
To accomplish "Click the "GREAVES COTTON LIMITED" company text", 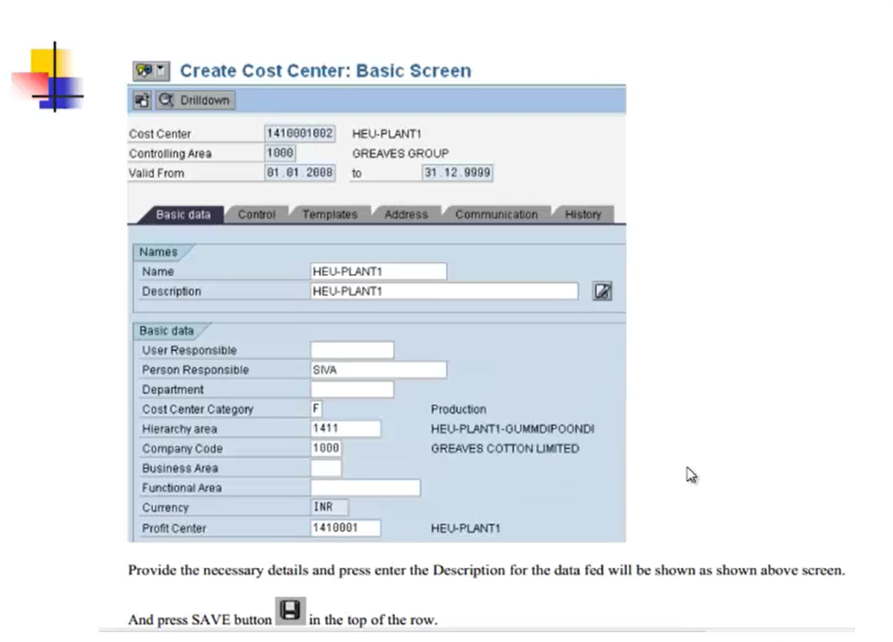I will [505, 448].
